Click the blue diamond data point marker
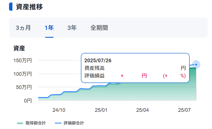212x129 pixels. pyautogui.click(x=196, y=65)
